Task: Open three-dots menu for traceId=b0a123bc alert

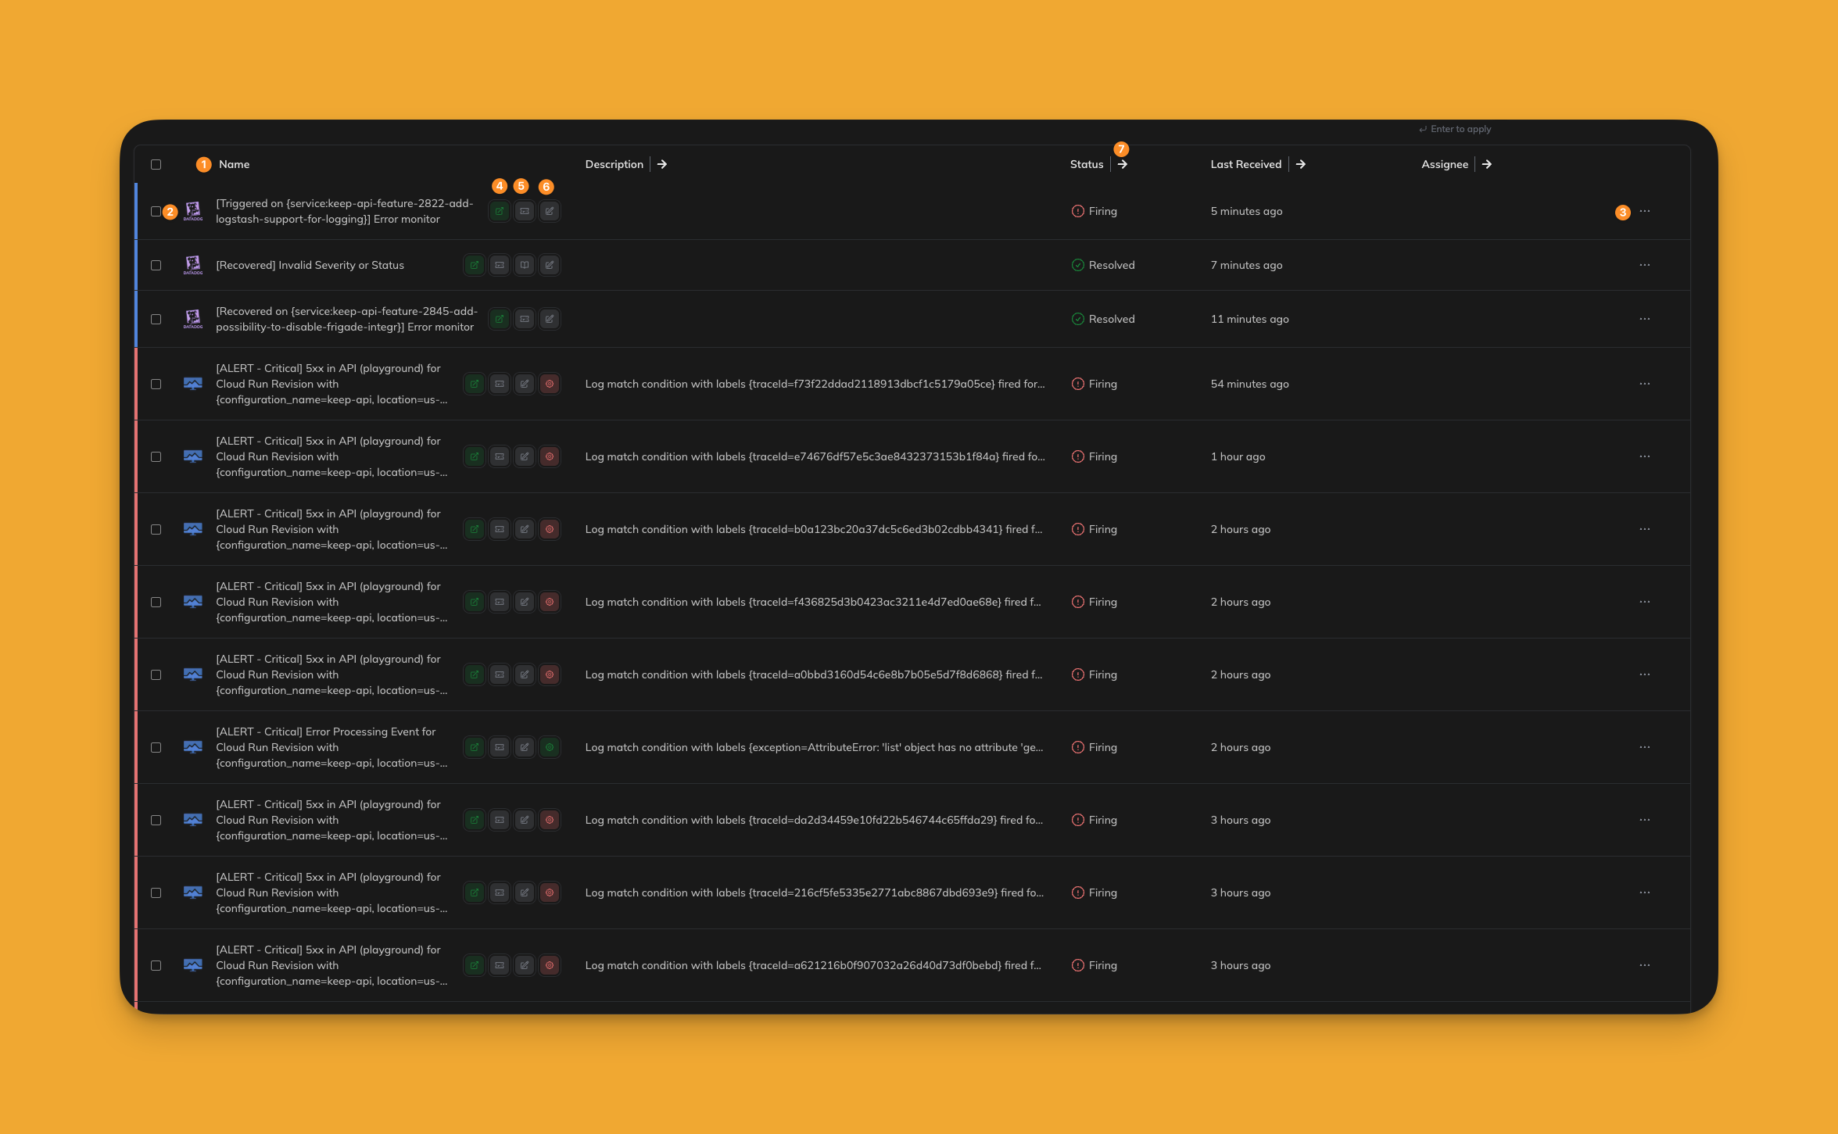Action: (x=1644, y=529)
